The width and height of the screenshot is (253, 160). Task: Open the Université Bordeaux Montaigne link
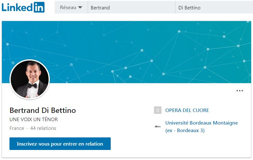(x=202, y=123)
